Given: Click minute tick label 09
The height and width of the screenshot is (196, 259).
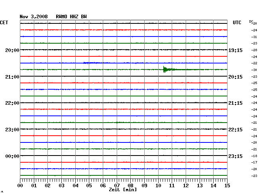Looking at the screenshot, I should coord(144,185).
